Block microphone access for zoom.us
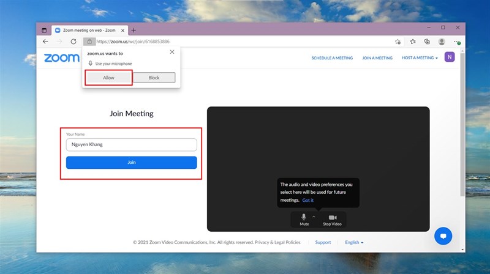The image size is (490, 274). (x=154, y=78)
